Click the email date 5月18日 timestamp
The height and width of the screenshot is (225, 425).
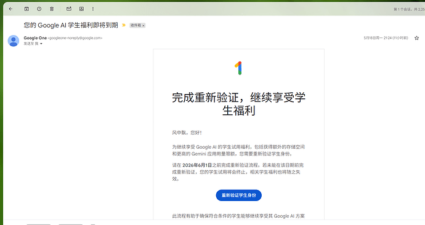[x=386, y=38]
